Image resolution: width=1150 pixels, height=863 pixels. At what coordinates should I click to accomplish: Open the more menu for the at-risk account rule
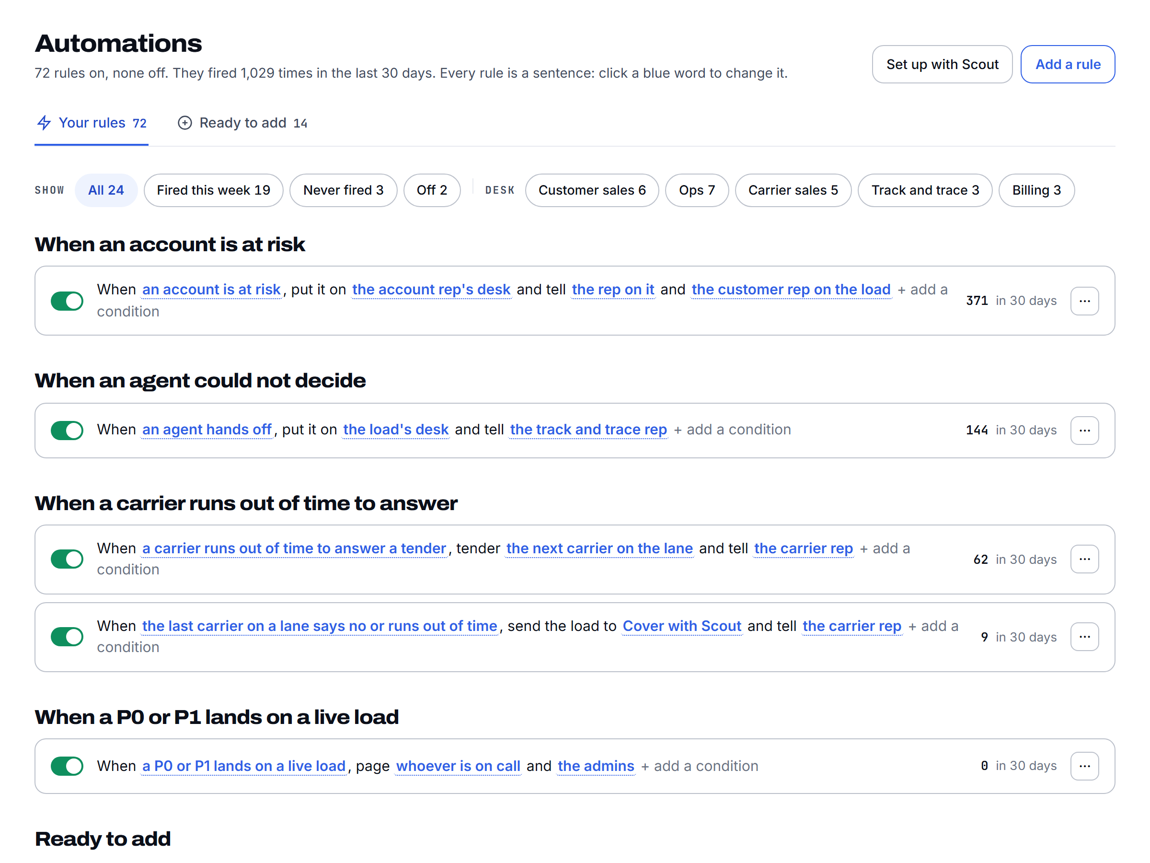[1084, 301]
